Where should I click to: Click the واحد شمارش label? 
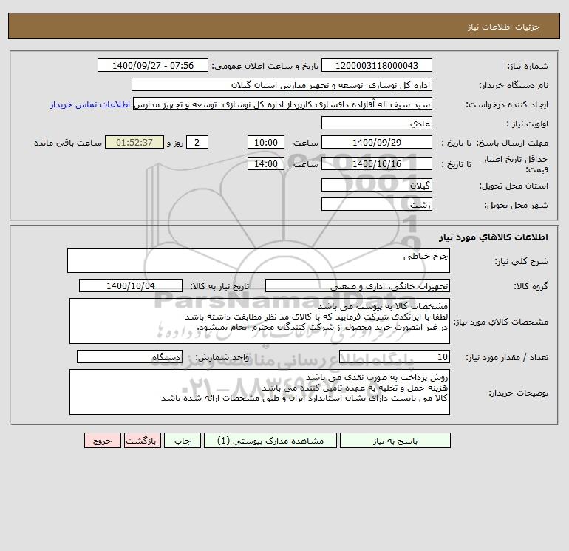tap(222, 357)
